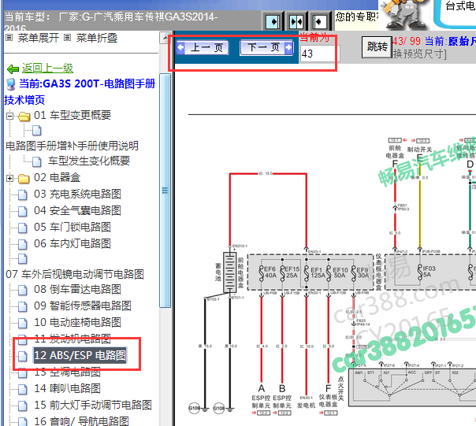
Task: Click the computer icon beside 当前:GA3S
Action: pyautogui.click(x=11, y=84)
